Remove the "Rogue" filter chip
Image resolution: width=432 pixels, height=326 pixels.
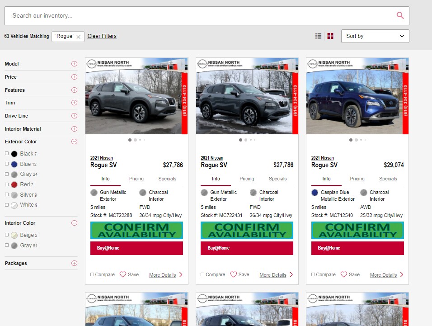[79, 37]
